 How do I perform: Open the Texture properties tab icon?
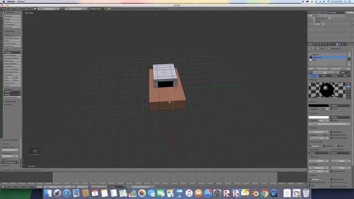click(340, 44)
